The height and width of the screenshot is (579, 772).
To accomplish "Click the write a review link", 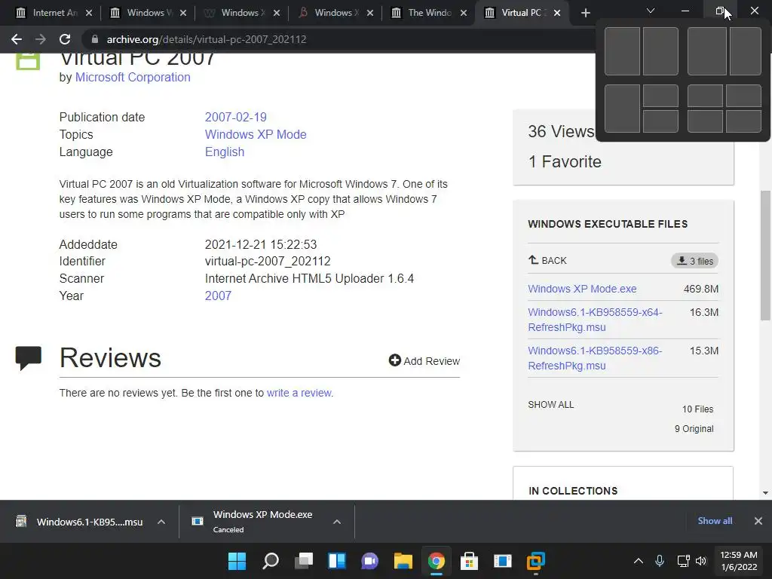I will click(299, 393).
